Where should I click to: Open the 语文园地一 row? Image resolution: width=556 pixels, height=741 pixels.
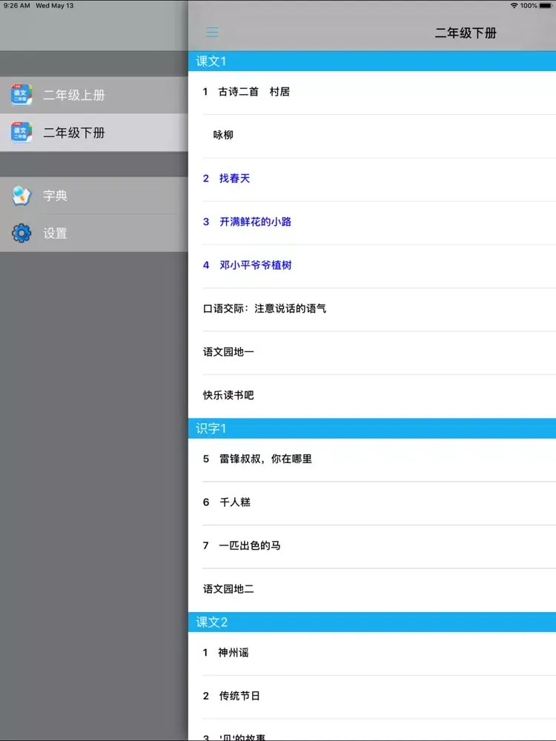click(x=372, y=353)
